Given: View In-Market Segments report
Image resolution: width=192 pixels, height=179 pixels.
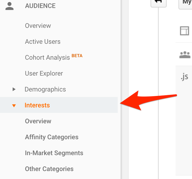Looking at the screenshot, I should pos(54,153).
